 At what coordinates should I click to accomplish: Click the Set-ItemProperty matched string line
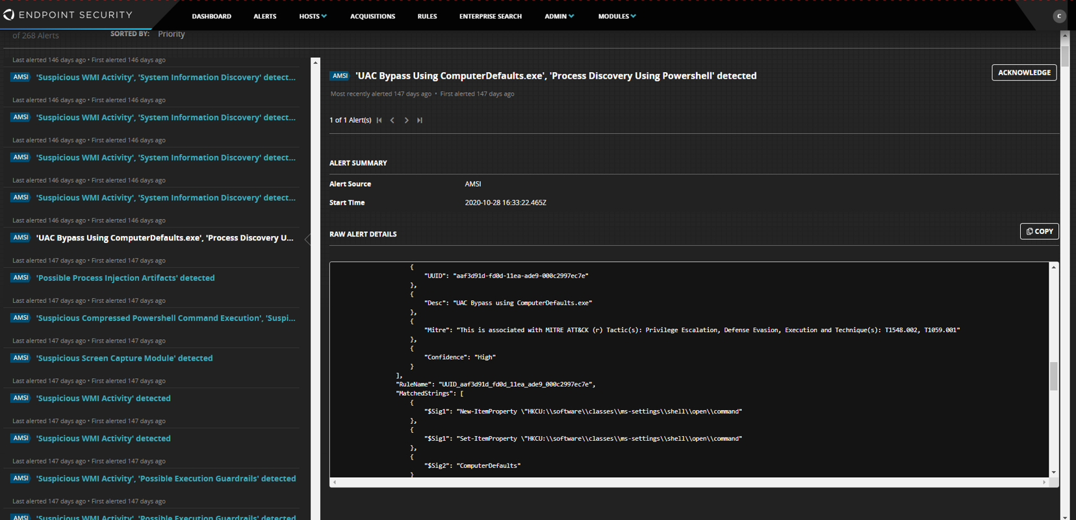pos(583,439)
